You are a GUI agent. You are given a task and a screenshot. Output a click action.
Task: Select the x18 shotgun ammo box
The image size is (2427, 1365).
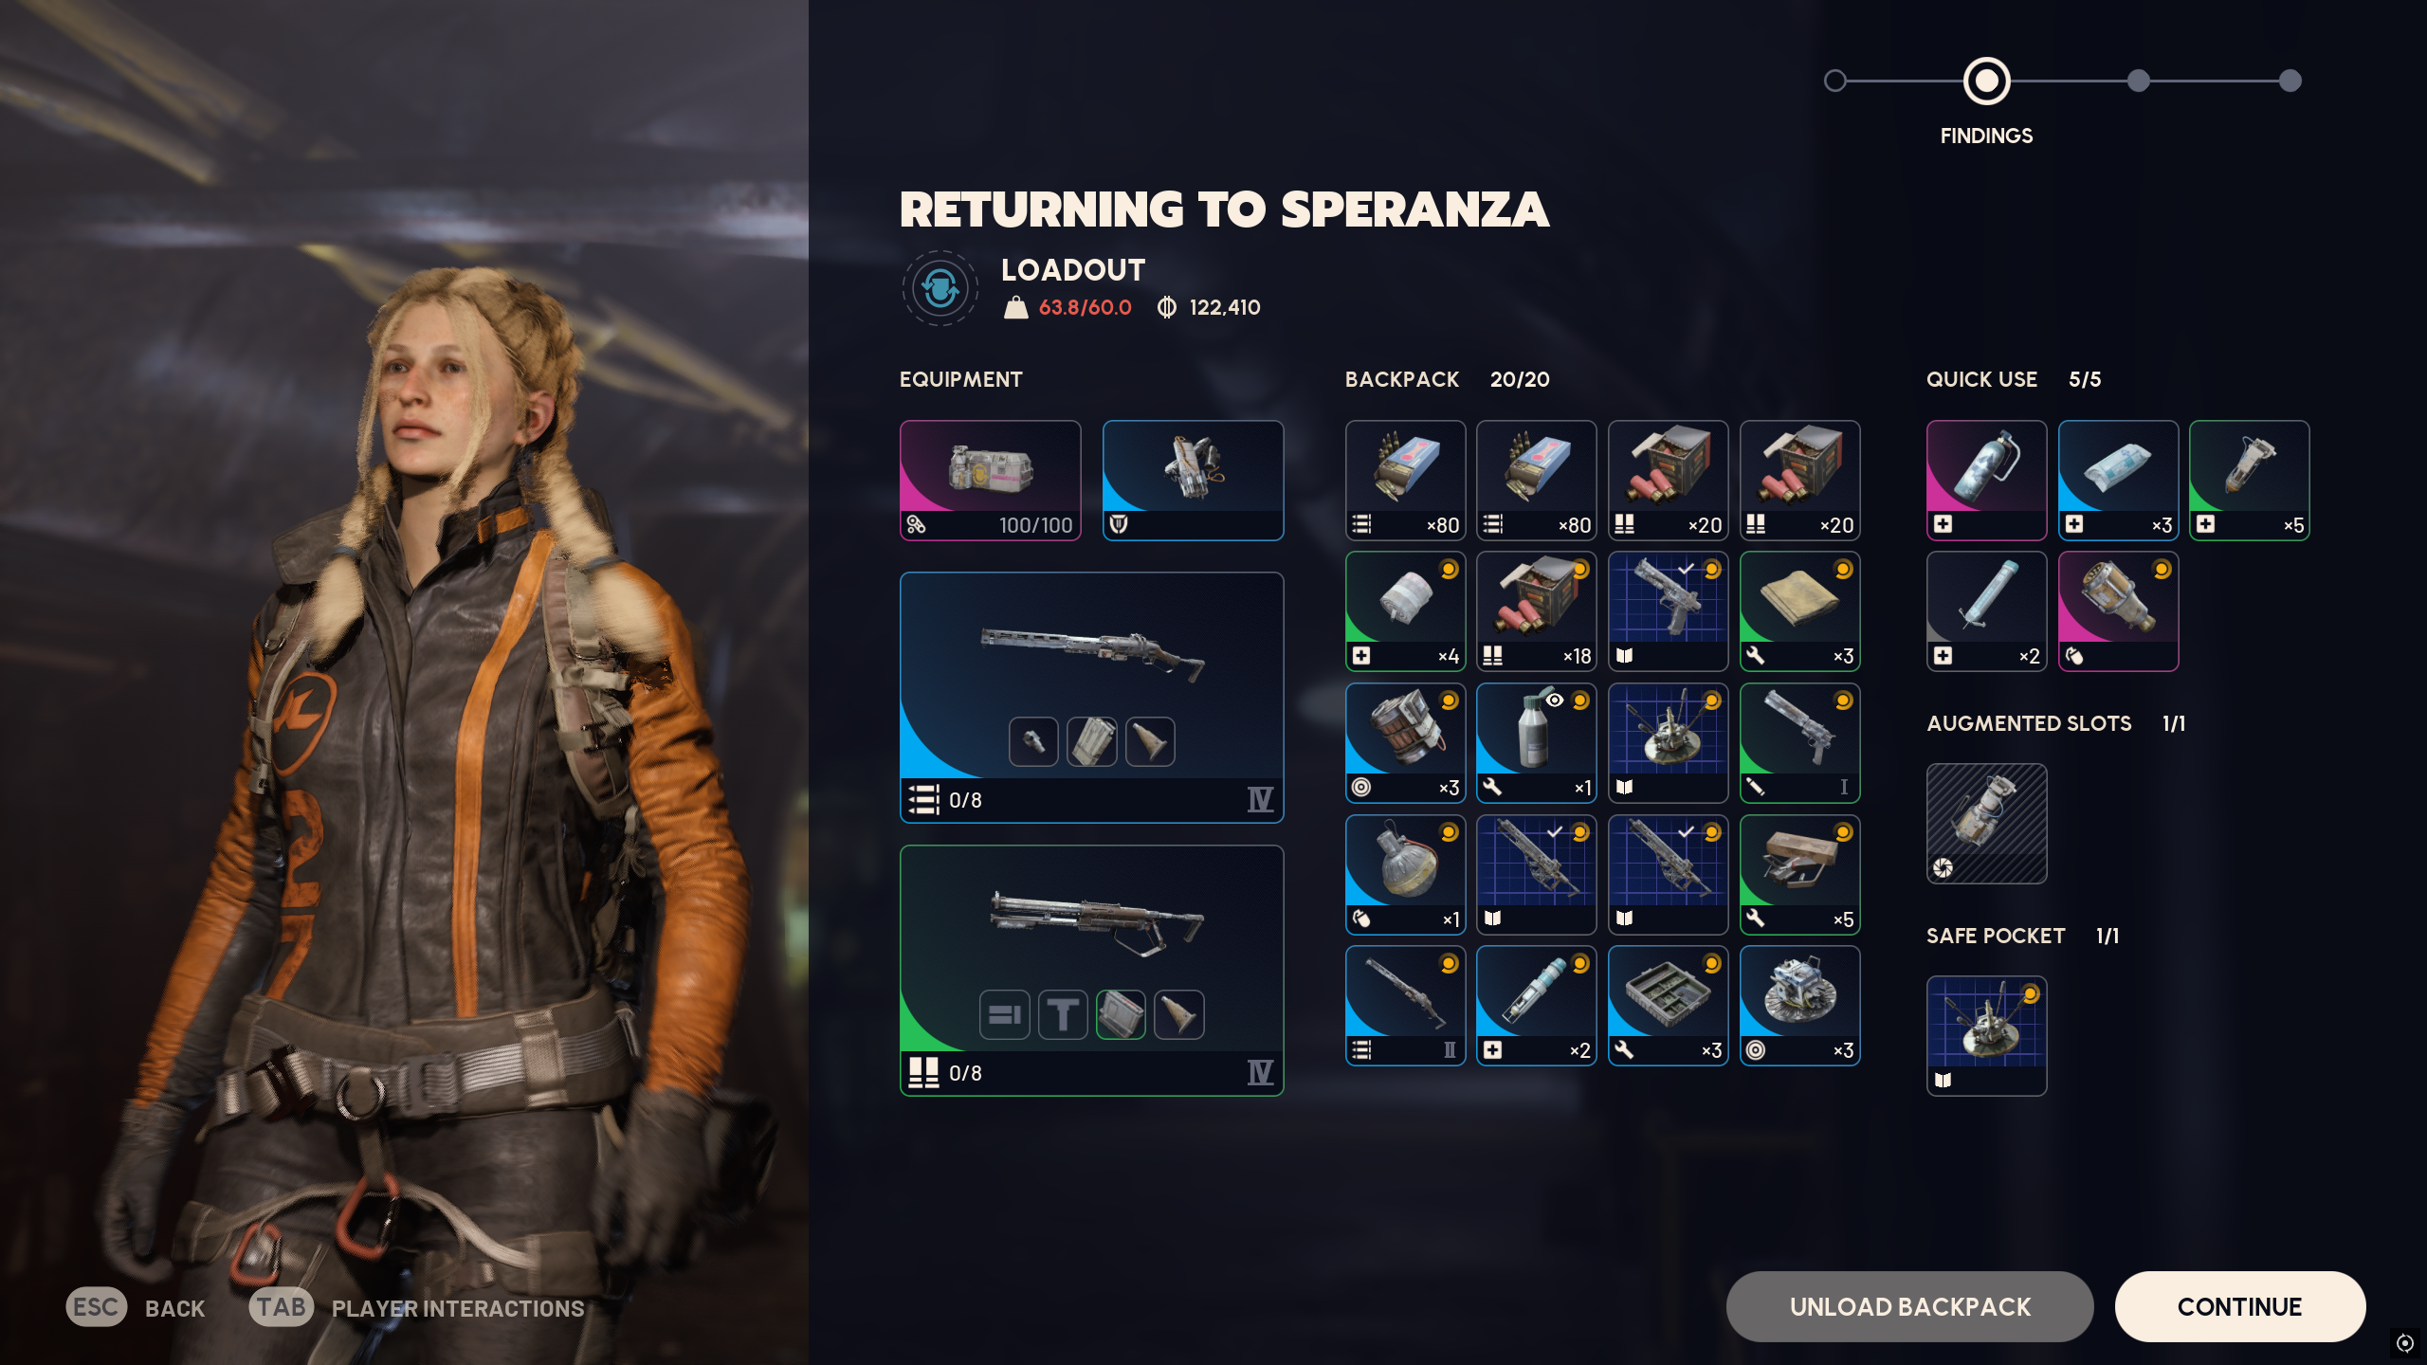coord(1536,611)
